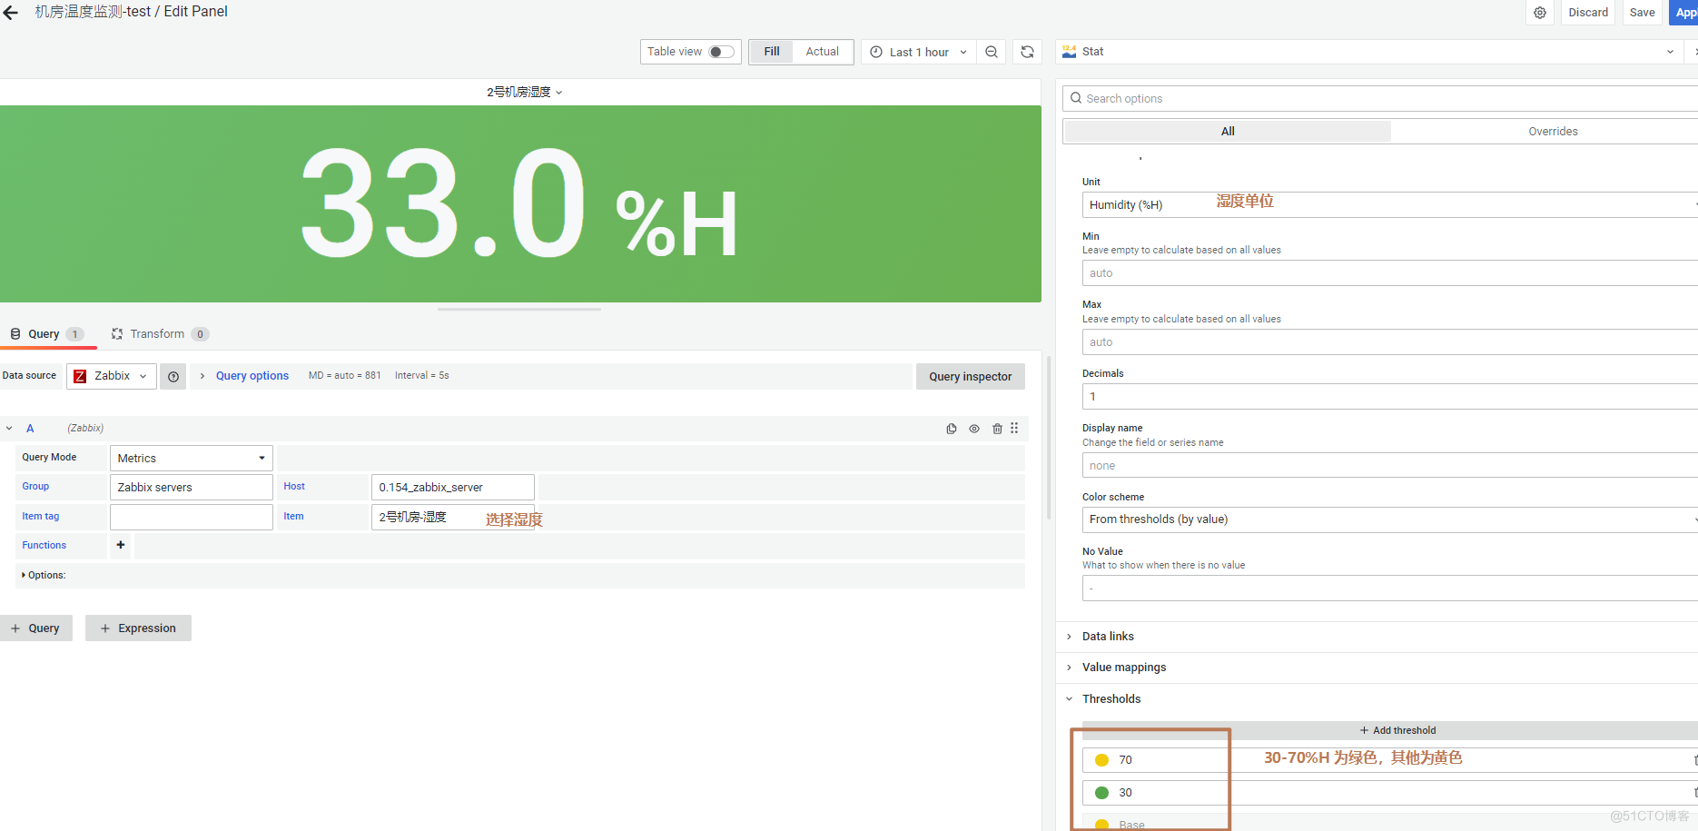The width and height of the screenshot is (1698, 831).
Task: Open dashboard settings gear icon
Action: point(1540,13)
